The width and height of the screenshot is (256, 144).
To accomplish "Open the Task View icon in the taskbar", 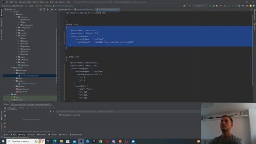I will click(x=48, y=141).
